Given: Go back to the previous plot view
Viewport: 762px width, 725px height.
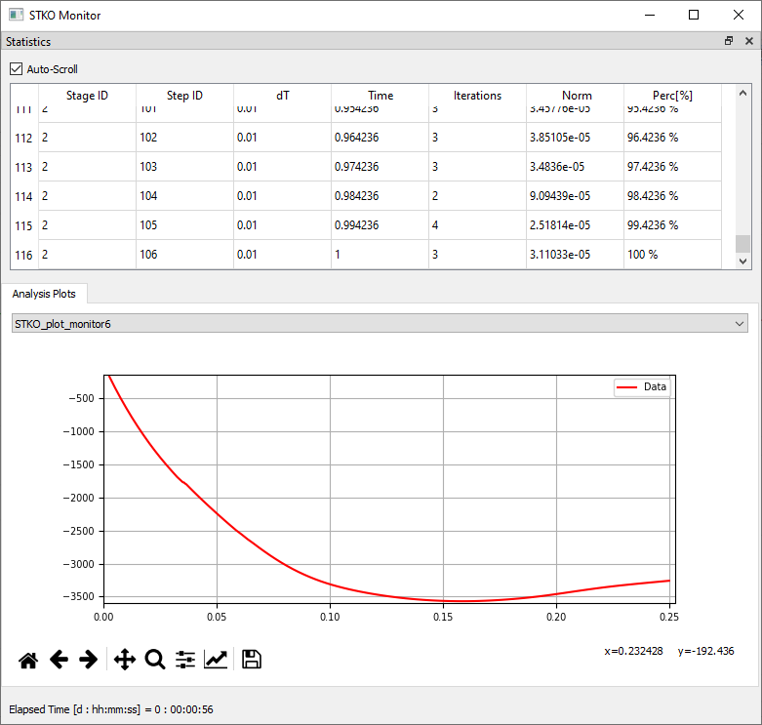Looking at the screenshot, I should point(59,660).
